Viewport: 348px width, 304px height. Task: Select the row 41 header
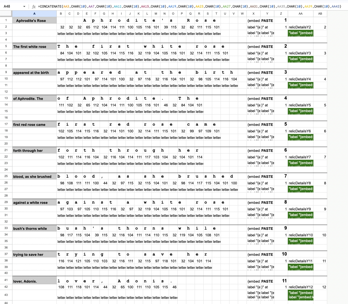tap(6, 280)
